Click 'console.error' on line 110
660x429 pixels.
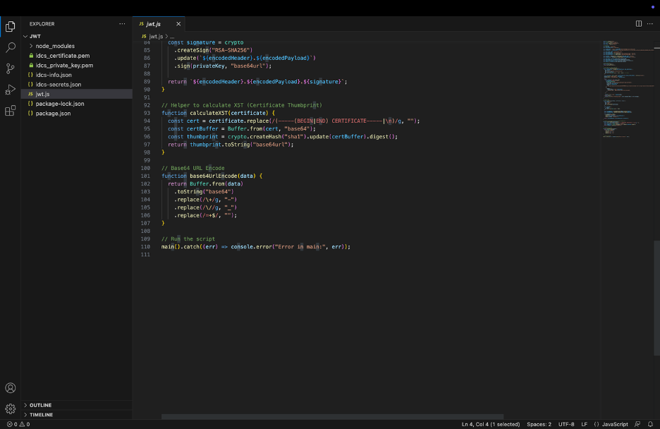[x=251, y=247]
